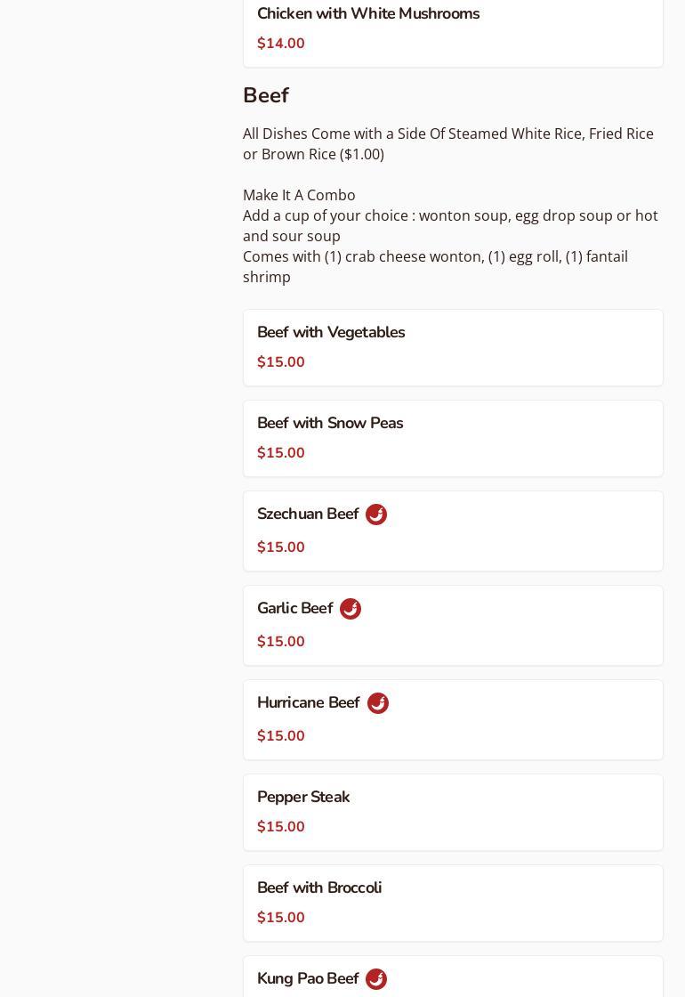Open the Pepper Steak menu item

(303, 797)
